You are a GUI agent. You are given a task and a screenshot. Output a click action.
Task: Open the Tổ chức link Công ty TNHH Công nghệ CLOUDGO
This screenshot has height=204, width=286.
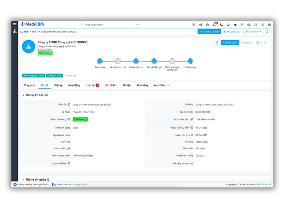(x=214, y=104)
